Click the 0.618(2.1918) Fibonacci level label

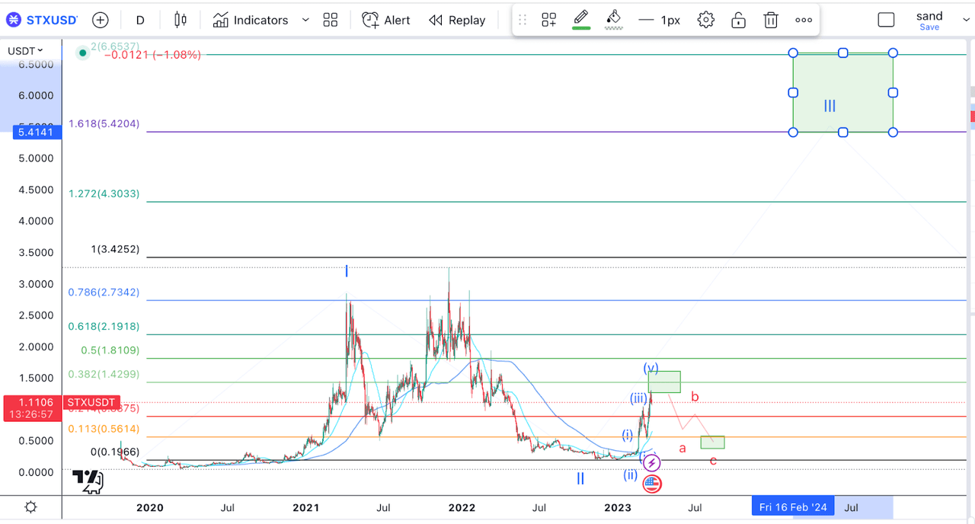pos(104,326)
